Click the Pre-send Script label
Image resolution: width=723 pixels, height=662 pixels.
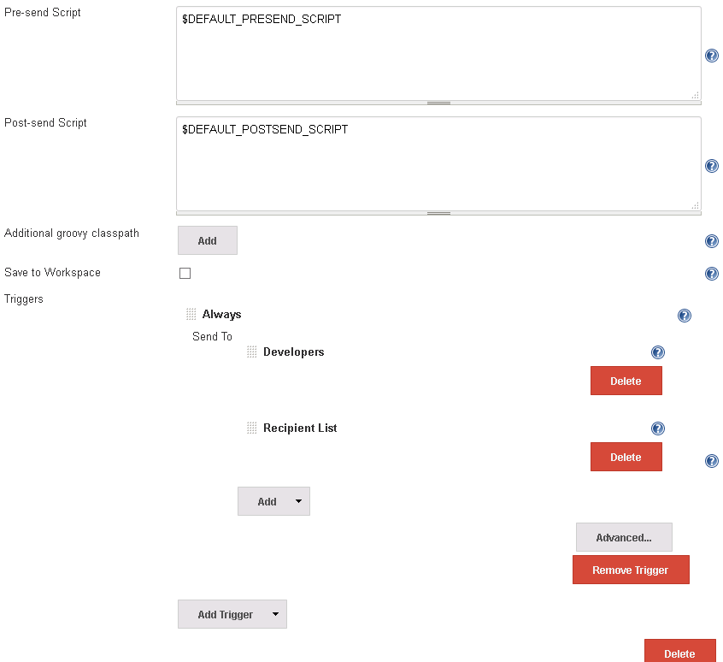(x=43, y=13)
